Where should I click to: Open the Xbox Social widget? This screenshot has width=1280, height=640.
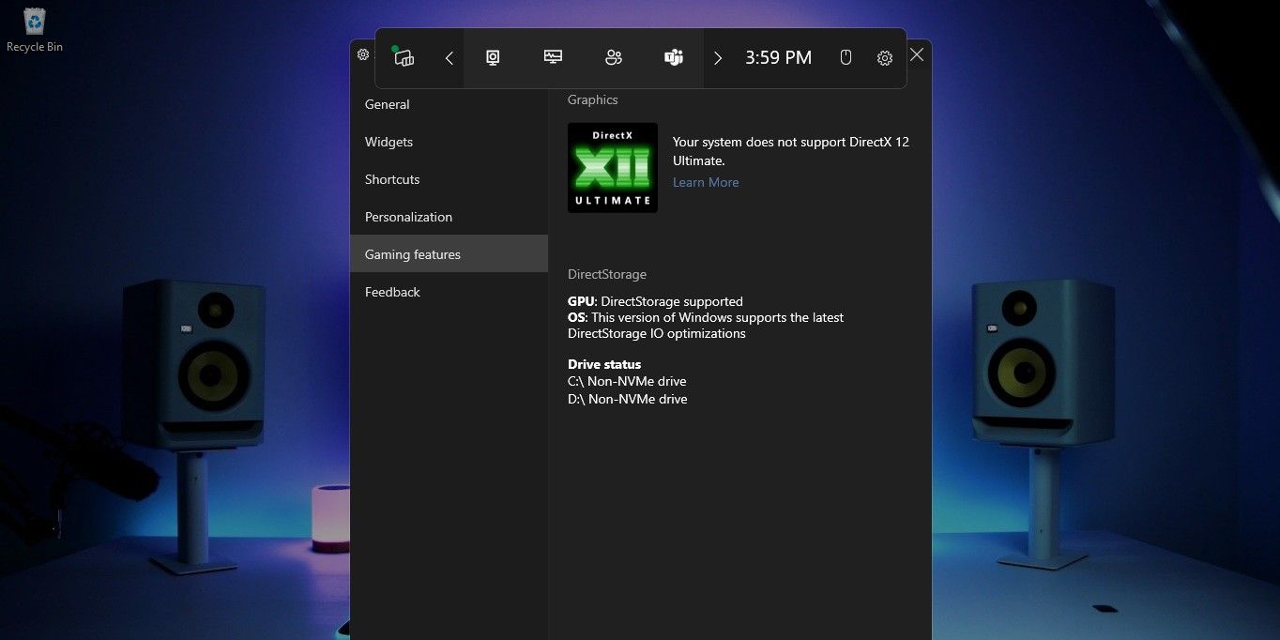point(614,58)
